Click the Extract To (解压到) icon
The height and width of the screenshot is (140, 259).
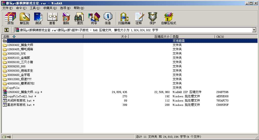click(x=25, y=18)
